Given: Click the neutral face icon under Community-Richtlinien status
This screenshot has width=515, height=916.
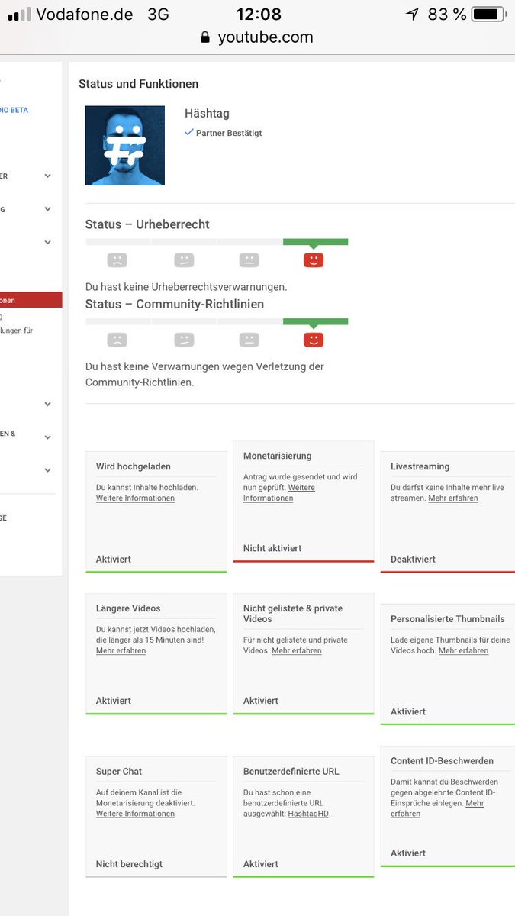Looking at the screenshot, I should pos(249,340).
